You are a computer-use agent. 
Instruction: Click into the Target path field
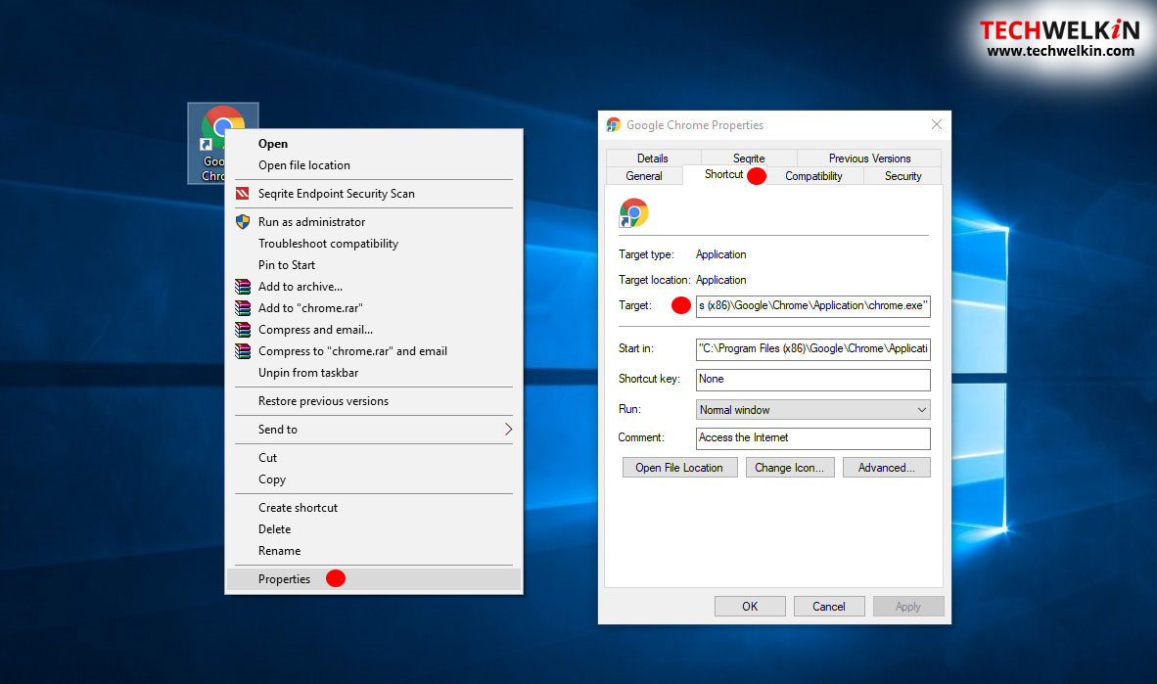(812, 306)
